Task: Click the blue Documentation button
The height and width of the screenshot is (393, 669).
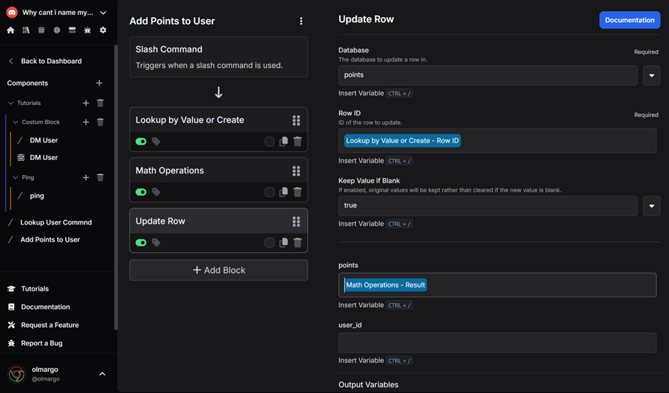Action: pos(629,20)
